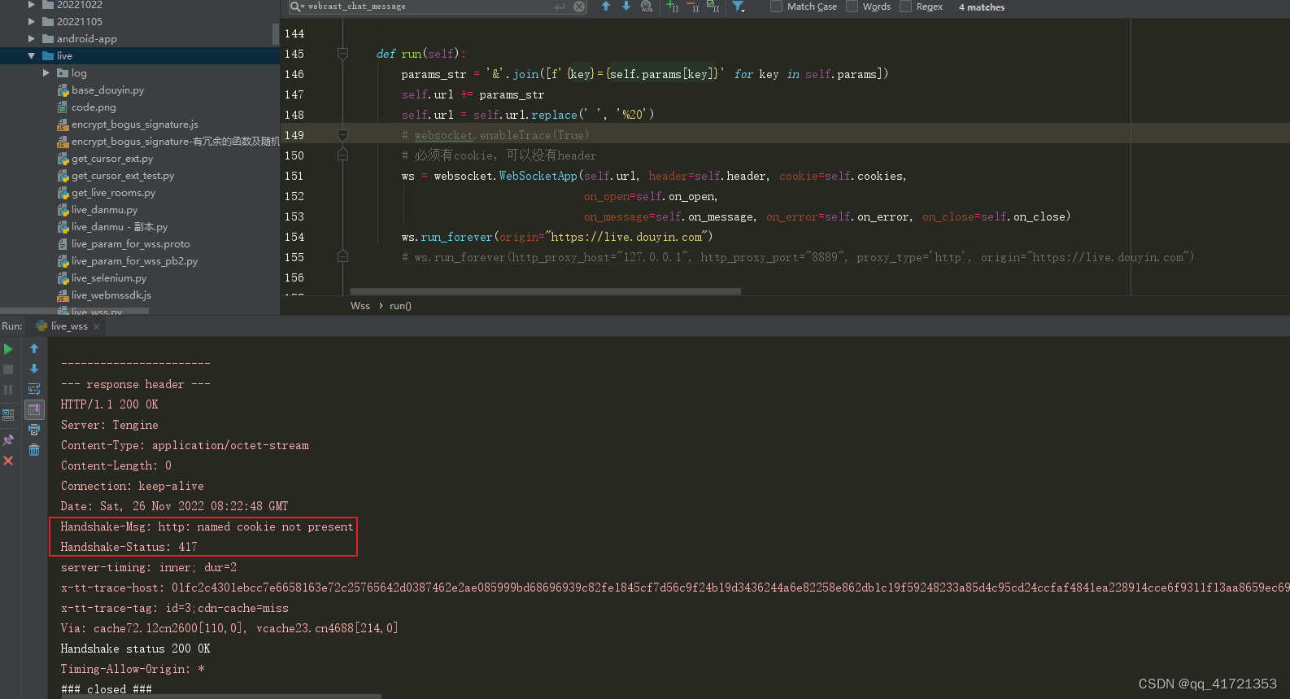Click the Down the stack trace arrow
The image size is (1290, 699).
(34, 369)
